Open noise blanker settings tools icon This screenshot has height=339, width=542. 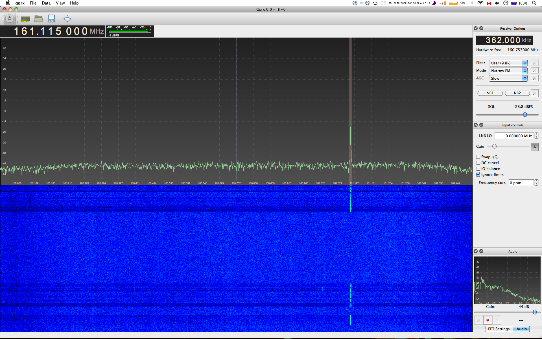coord(534,93)
